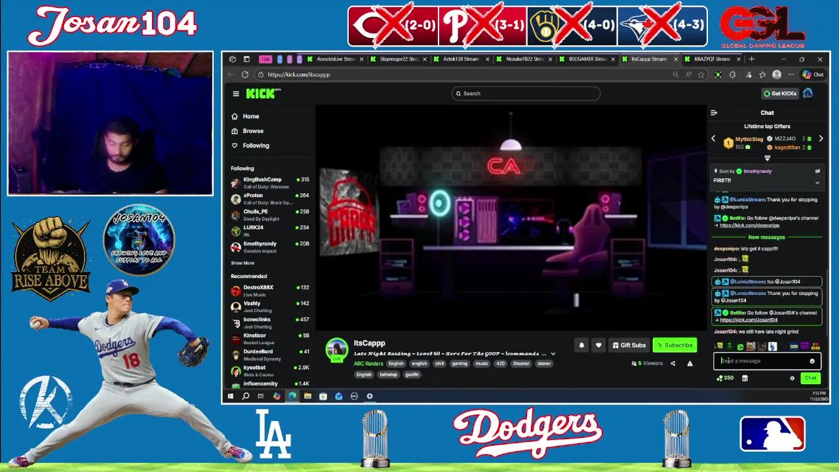
Task: Open Settings gear on taskbar
Action: (370, 396)
